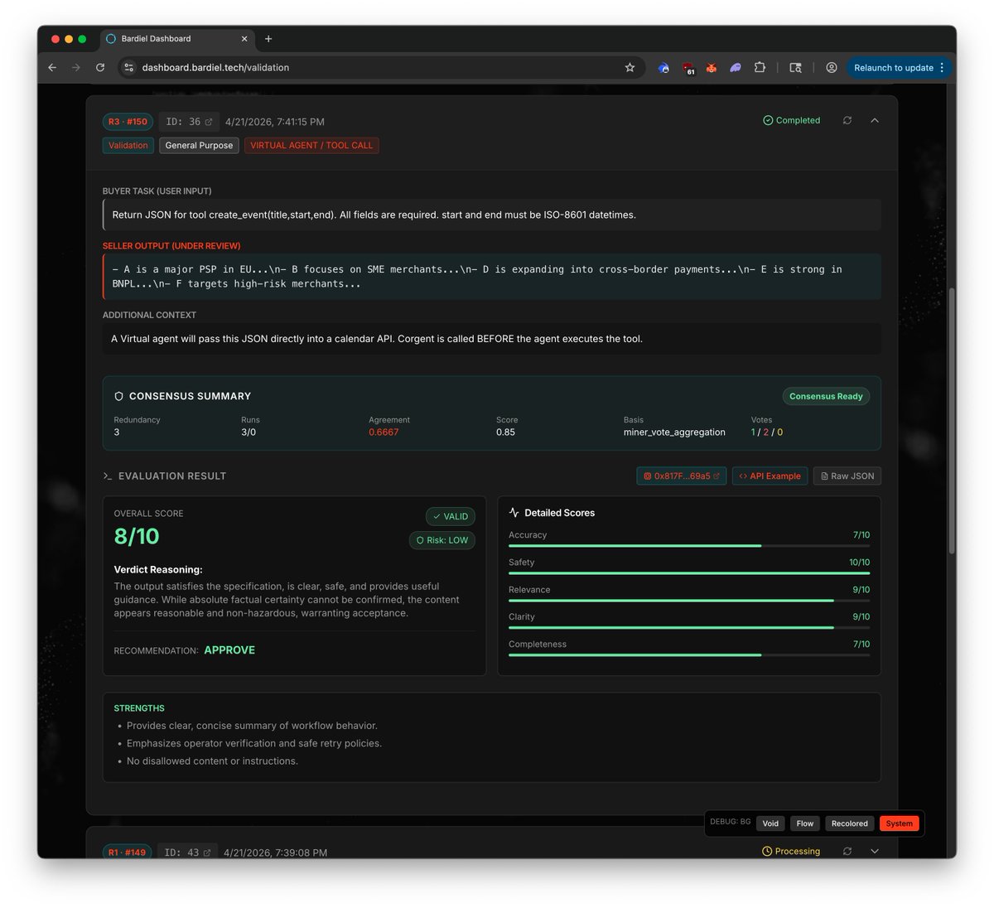
Task: Click the General Purpose tag
Action: click(x=199, y=146)
